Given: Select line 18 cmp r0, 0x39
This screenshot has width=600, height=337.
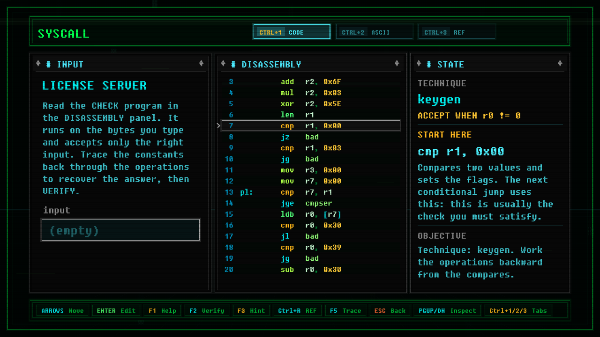Looking at the screenshot, I should click(311, 248).
